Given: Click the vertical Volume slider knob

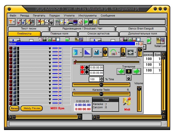Looking at the screenshot, I should point(139,89).
